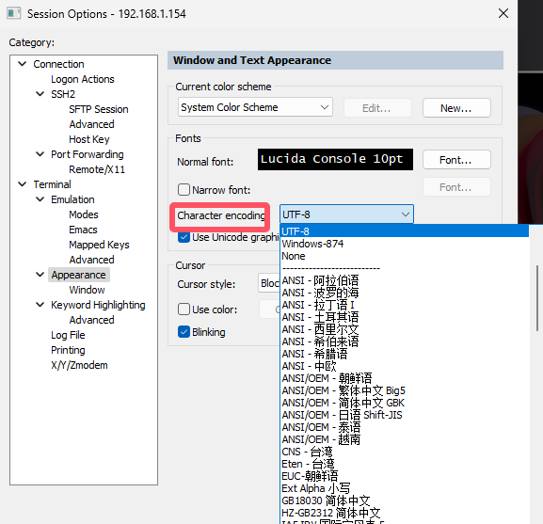Viewport: 543px width, 524px height.
Task: Select Window under Appearance
Action: 87,290
